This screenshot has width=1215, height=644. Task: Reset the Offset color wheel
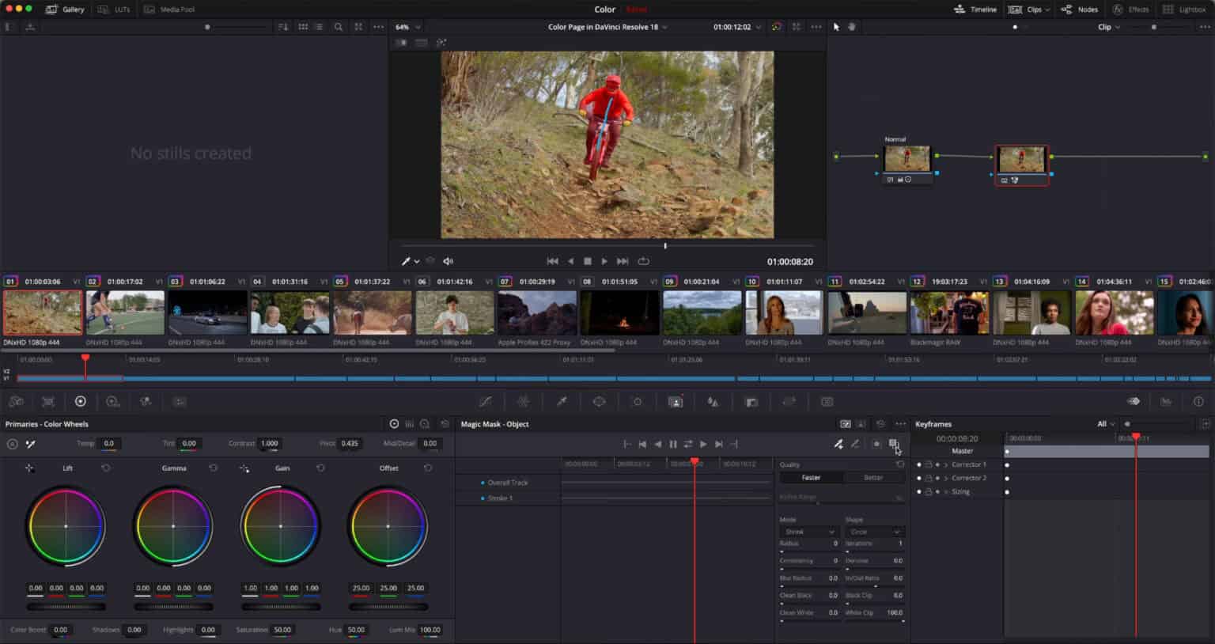[428, 468]
